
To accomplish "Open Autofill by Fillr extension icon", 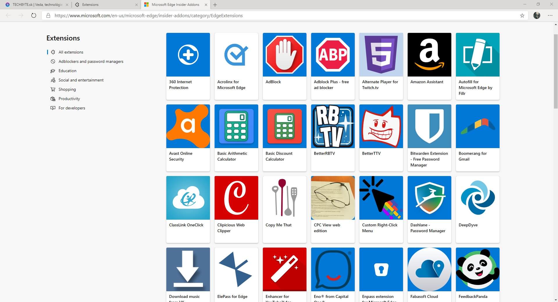I will tap(477, 55).
